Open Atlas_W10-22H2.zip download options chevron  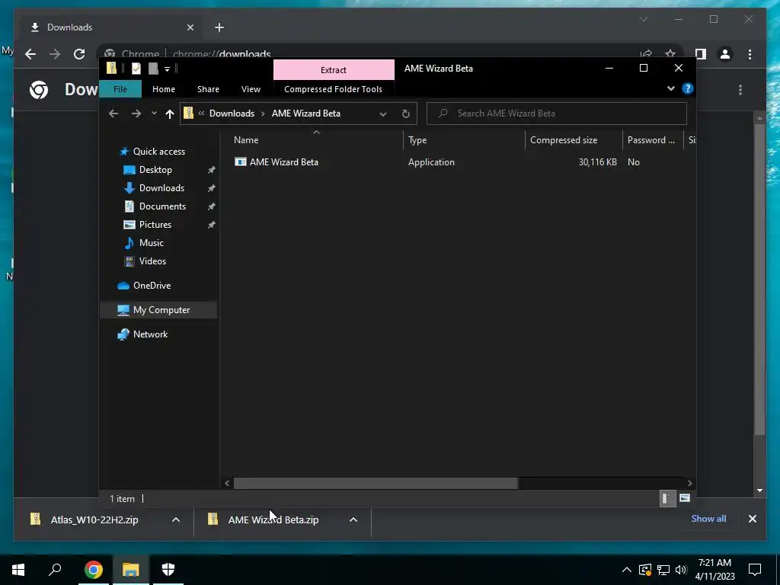[176, 519]
